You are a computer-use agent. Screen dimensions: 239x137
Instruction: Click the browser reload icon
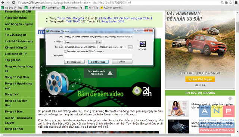[x=13, y=3]
